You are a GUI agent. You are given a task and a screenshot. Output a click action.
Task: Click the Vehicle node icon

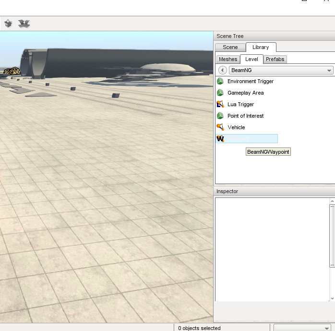[220, 127]
